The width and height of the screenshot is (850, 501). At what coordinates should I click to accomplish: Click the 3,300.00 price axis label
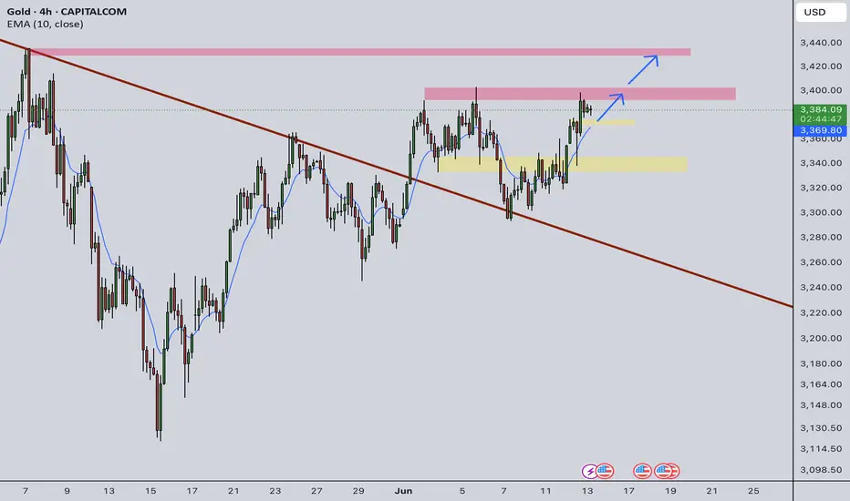click(x=821, y=212)
